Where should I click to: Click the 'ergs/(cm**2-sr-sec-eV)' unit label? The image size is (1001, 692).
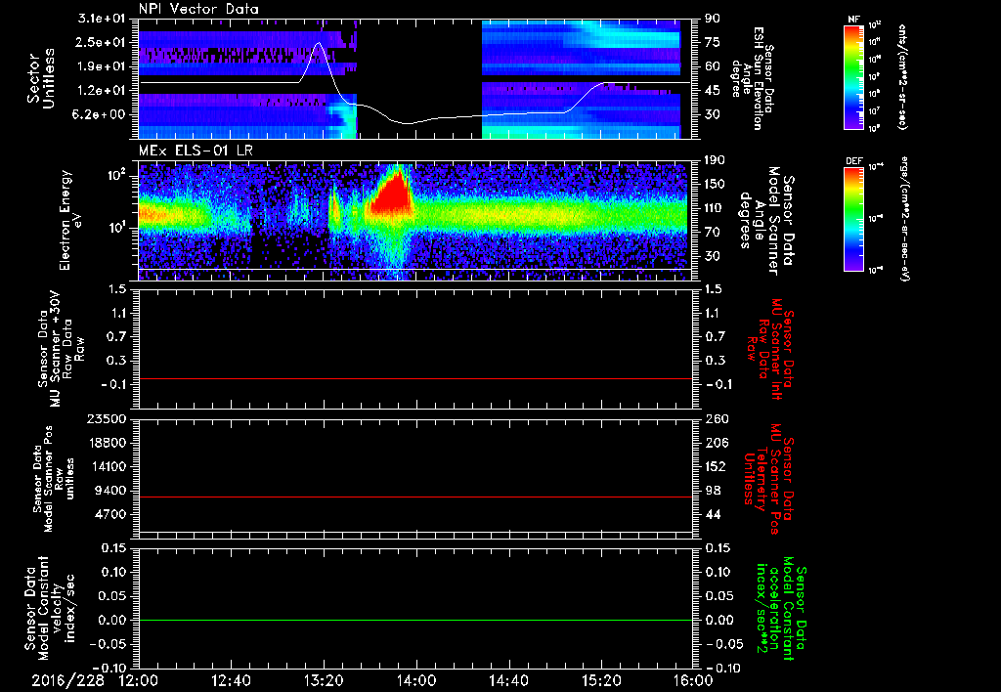(905, 219)
